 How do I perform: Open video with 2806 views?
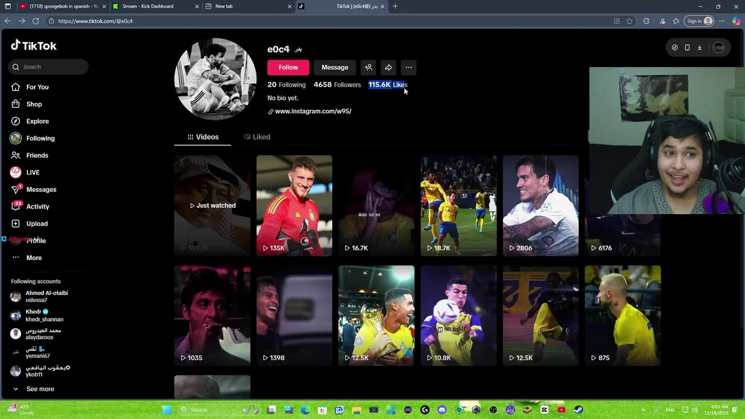point(541,205)
